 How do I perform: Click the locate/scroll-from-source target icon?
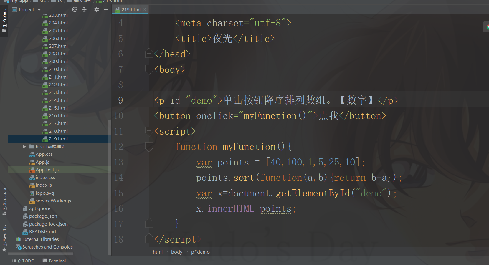point(75,9)
